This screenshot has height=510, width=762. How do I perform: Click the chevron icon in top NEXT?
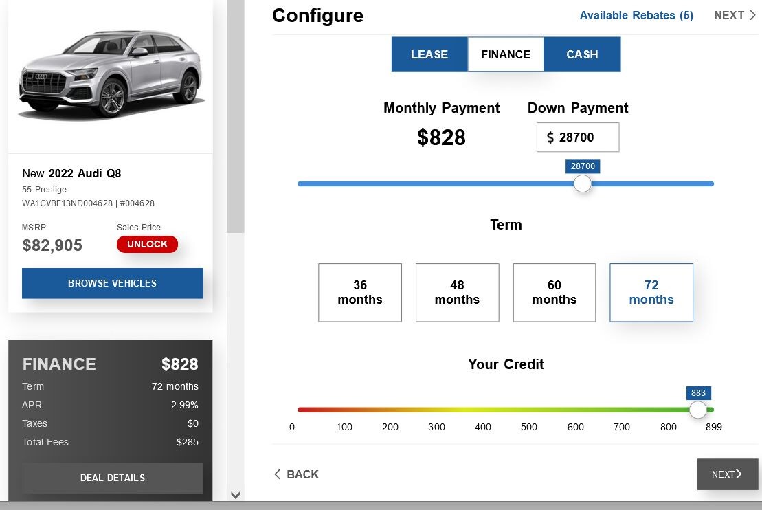coord(752,15)
